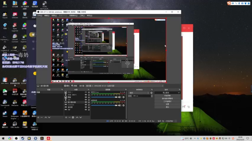The width and height of the screenshot is (252, 141).
Task: Pop out the Sources dock
Action: point(89,90)
